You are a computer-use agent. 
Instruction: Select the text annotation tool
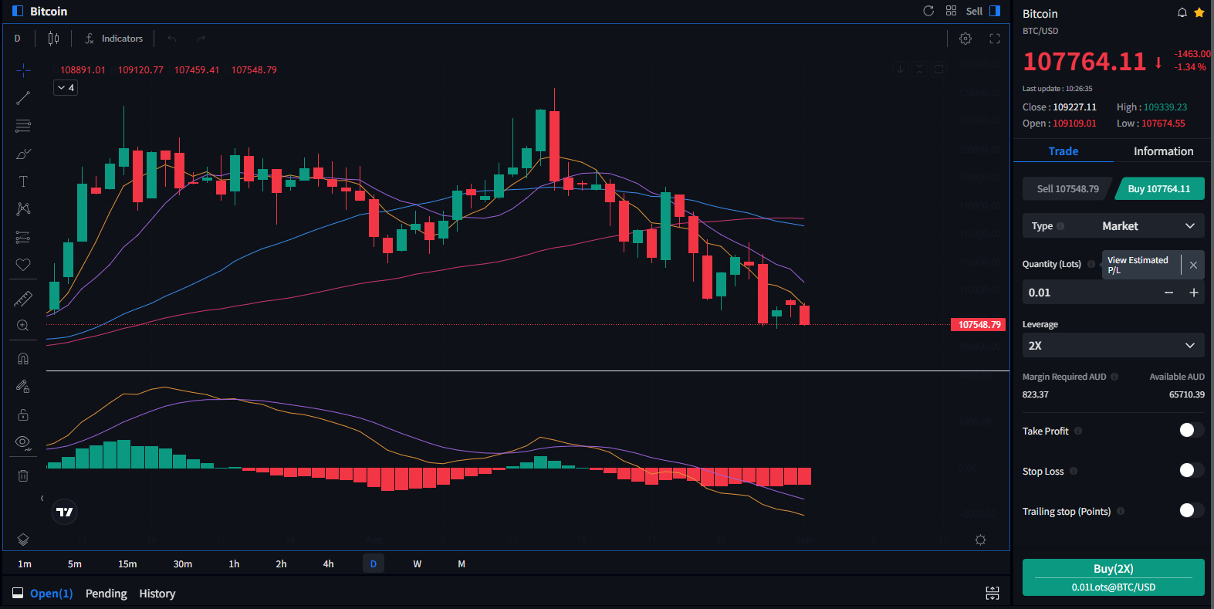click(23, 181)
